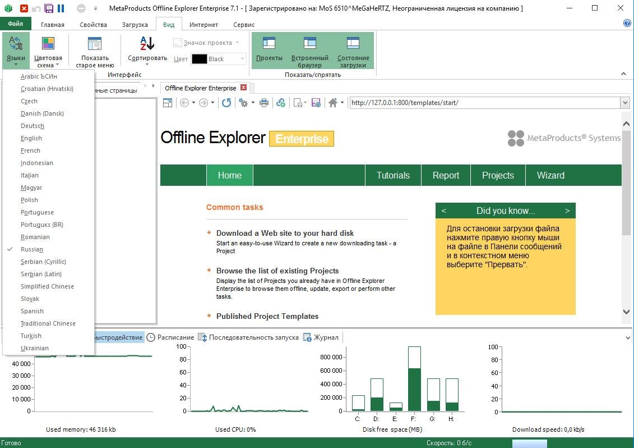
Task: Click Показать старое меню icon
Action: (95, 44)
